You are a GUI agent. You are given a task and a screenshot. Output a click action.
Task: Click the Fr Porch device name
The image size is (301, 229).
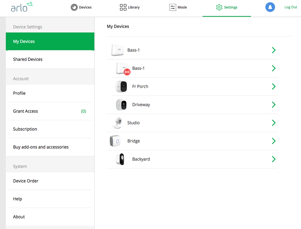(140, 87)
